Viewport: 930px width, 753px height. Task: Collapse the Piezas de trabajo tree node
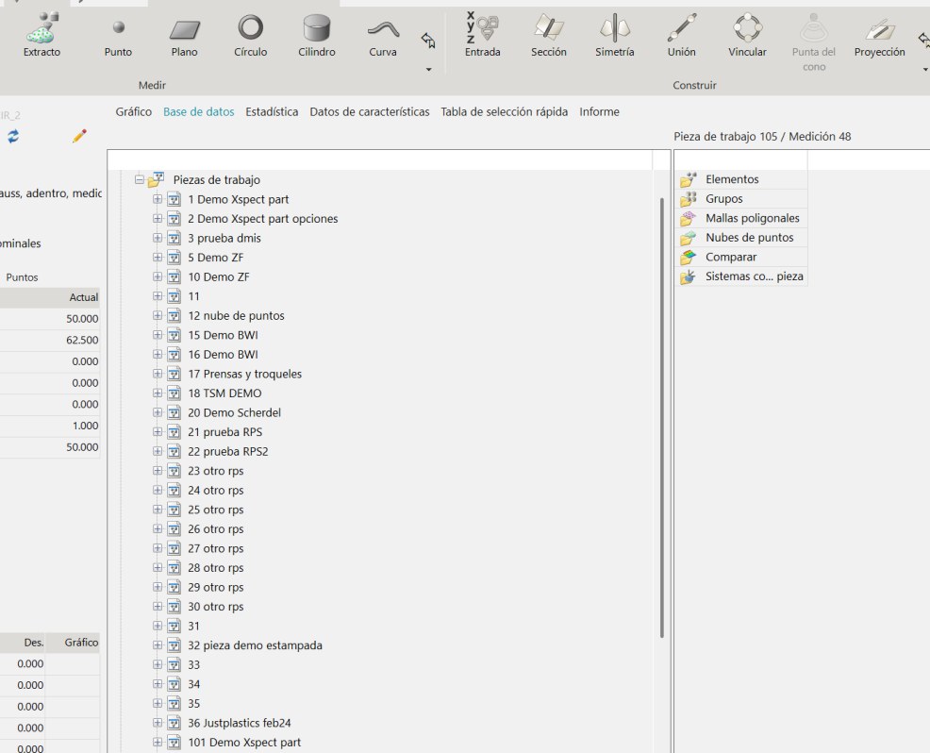[140, 179]
